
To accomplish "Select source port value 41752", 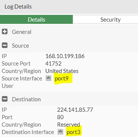I will (x=53, y=64).
